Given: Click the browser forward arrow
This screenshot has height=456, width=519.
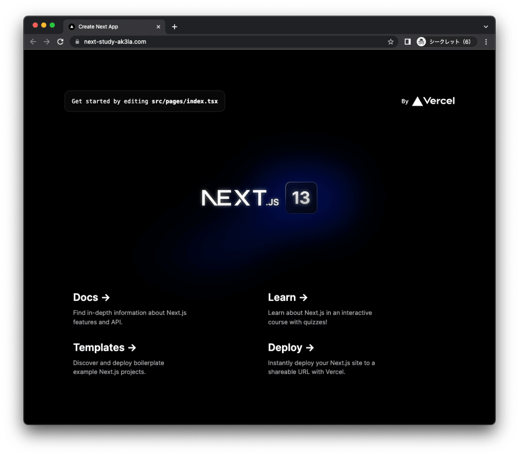Looking at the screenshot, I should 47,42.
